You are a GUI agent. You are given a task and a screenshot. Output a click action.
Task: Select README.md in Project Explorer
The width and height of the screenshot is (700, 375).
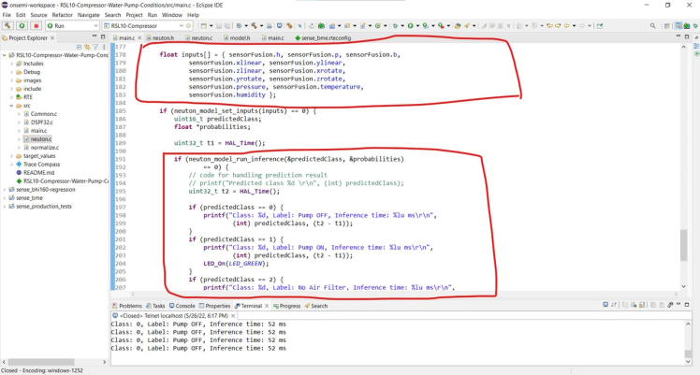(37, 172)
